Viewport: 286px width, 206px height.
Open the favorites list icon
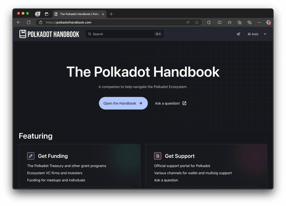[x=230, y=22]
